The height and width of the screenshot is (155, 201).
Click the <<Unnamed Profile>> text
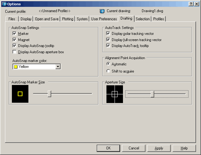pyautogui.click(x=55, y=11)
